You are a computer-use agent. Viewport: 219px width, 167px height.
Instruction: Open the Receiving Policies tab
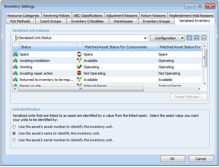tap(56, 16)
